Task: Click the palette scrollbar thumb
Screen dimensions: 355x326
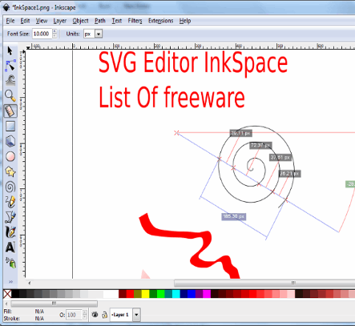Action: [x=54, y=304]
